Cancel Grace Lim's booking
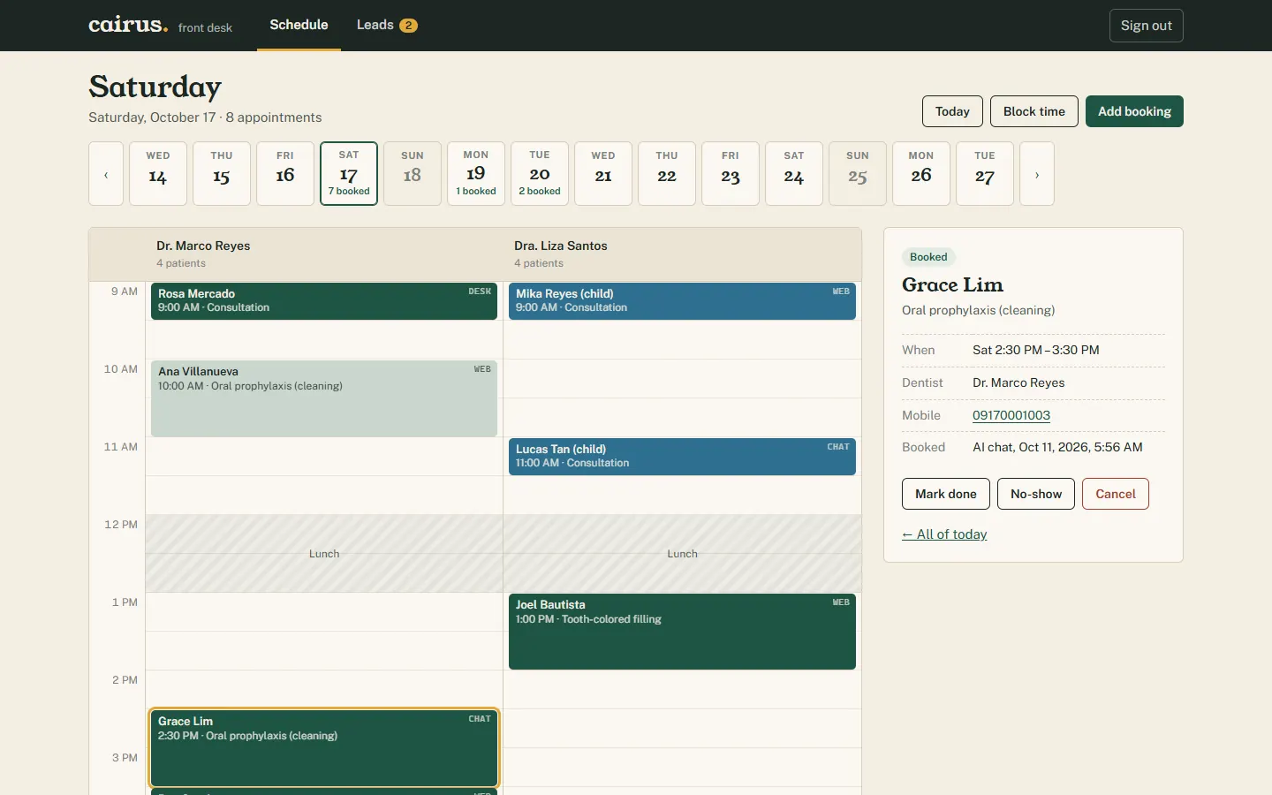This screenshot has width=1272, height=795. [x=1116, y=494]
